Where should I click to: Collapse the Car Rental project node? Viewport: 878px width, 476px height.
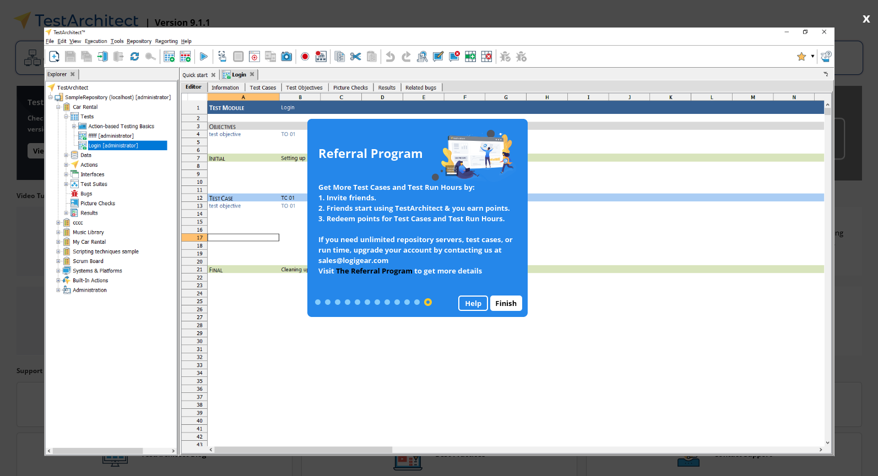58,107
